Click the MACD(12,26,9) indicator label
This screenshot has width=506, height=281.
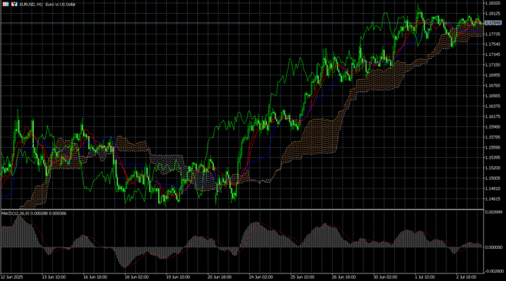[x=34, y=214]
